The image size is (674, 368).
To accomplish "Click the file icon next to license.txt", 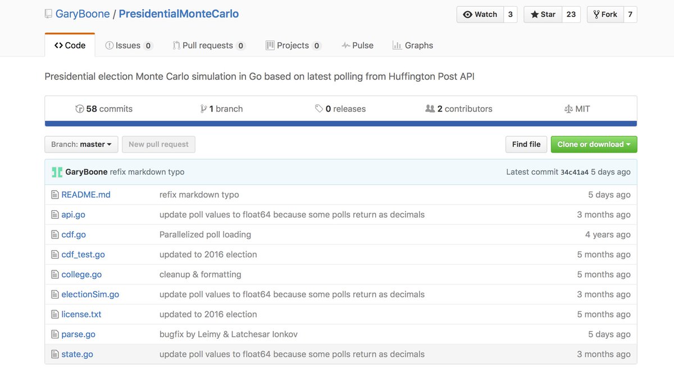I will tap(55, 314).
